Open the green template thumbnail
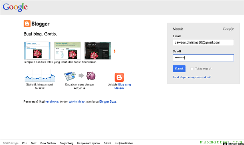Image resolution: width=244 pixels, height=145 pixels. (67, 51)
